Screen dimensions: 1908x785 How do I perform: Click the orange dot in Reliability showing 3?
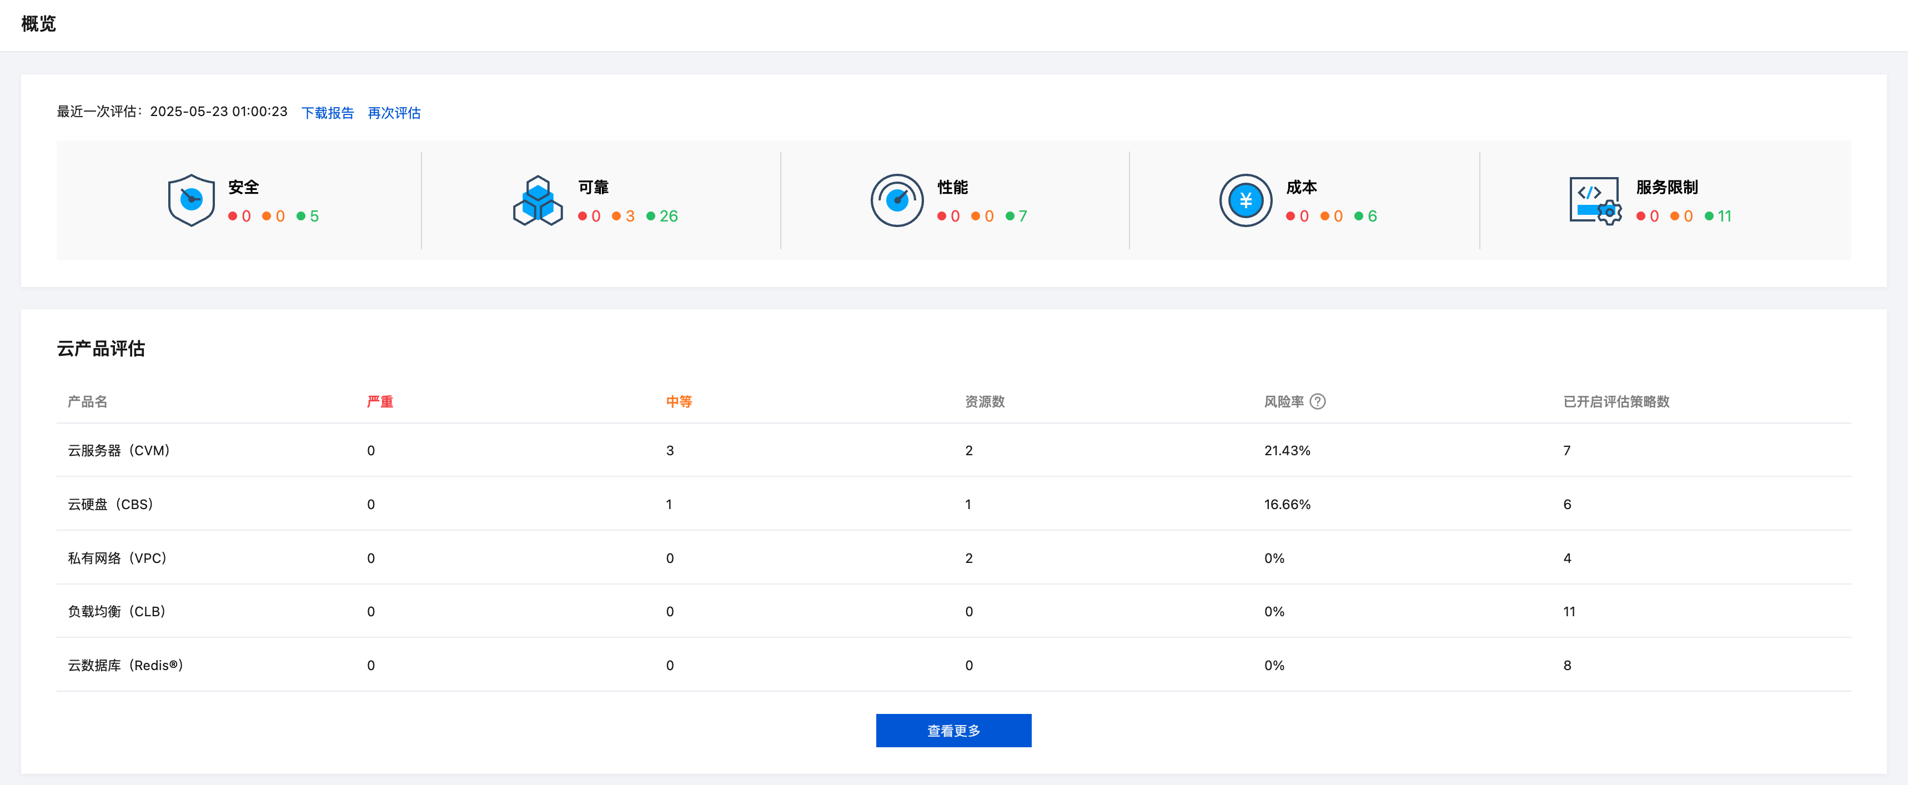click(616, 217)
